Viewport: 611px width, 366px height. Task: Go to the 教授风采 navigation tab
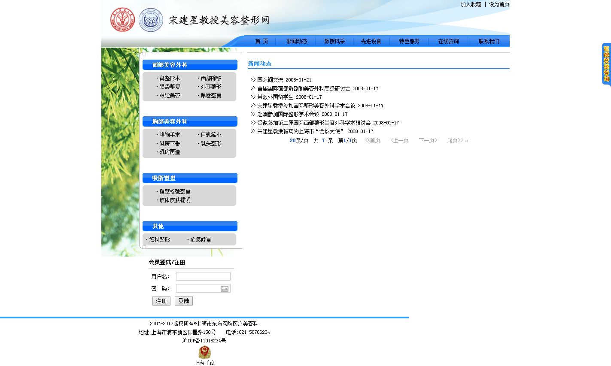point(334,42)
